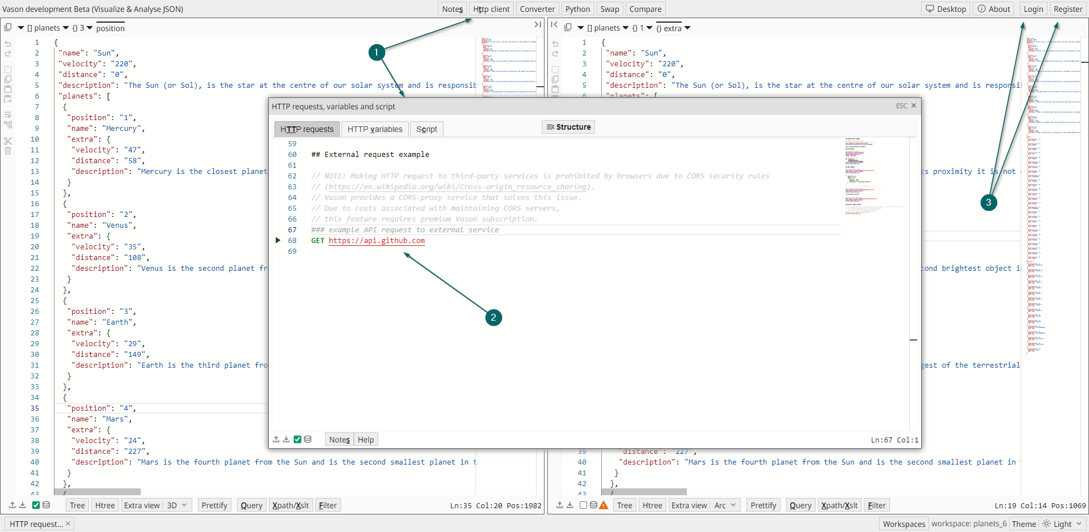
Task: Click the upload icon in the HTTP dialog footer
Action: coord(276,439)
